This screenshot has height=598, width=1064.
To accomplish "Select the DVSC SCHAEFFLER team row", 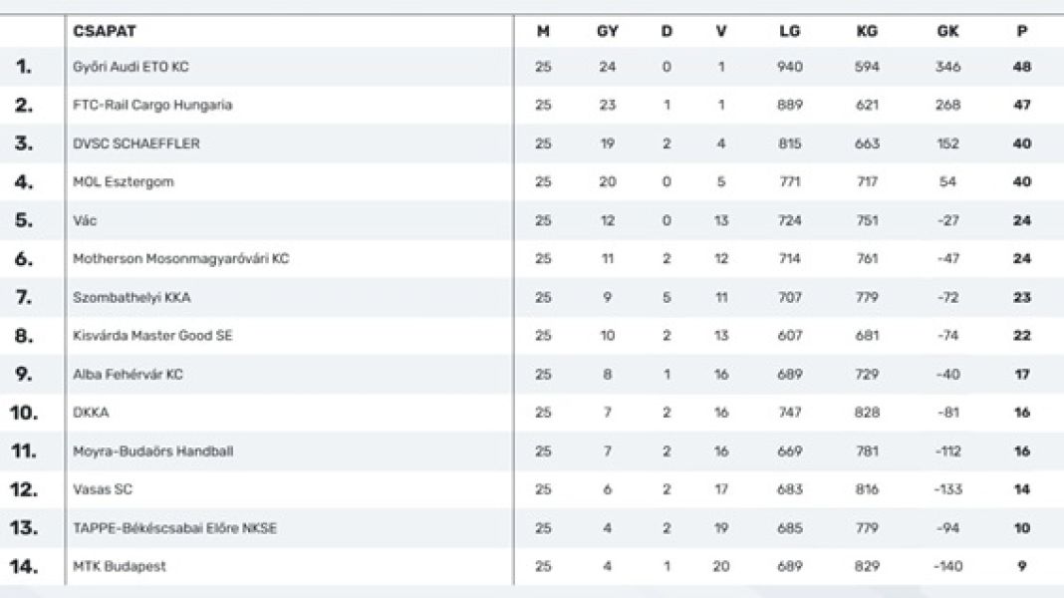I will coord(136,144).
